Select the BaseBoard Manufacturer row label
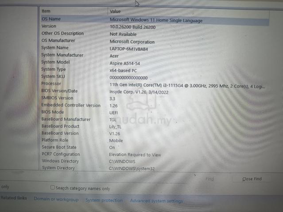This screenshot has width=283, height=212. [x=66, y=119]
